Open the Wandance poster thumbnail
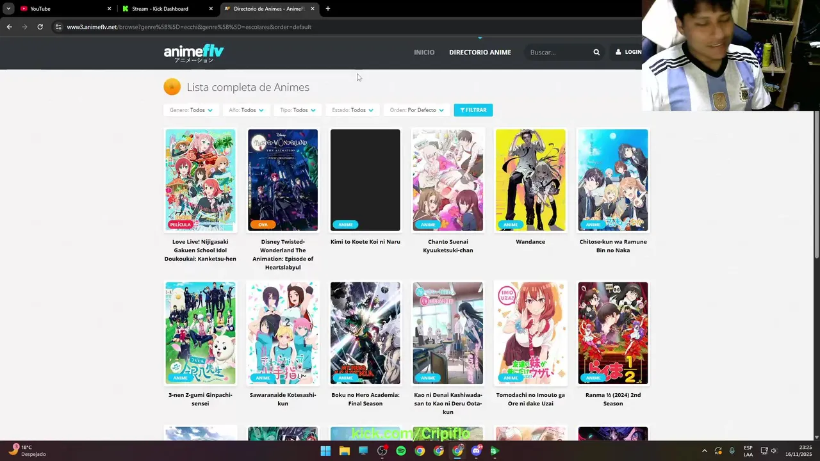Viewport: 820px width, 461px height. click(x=530, y=180)
